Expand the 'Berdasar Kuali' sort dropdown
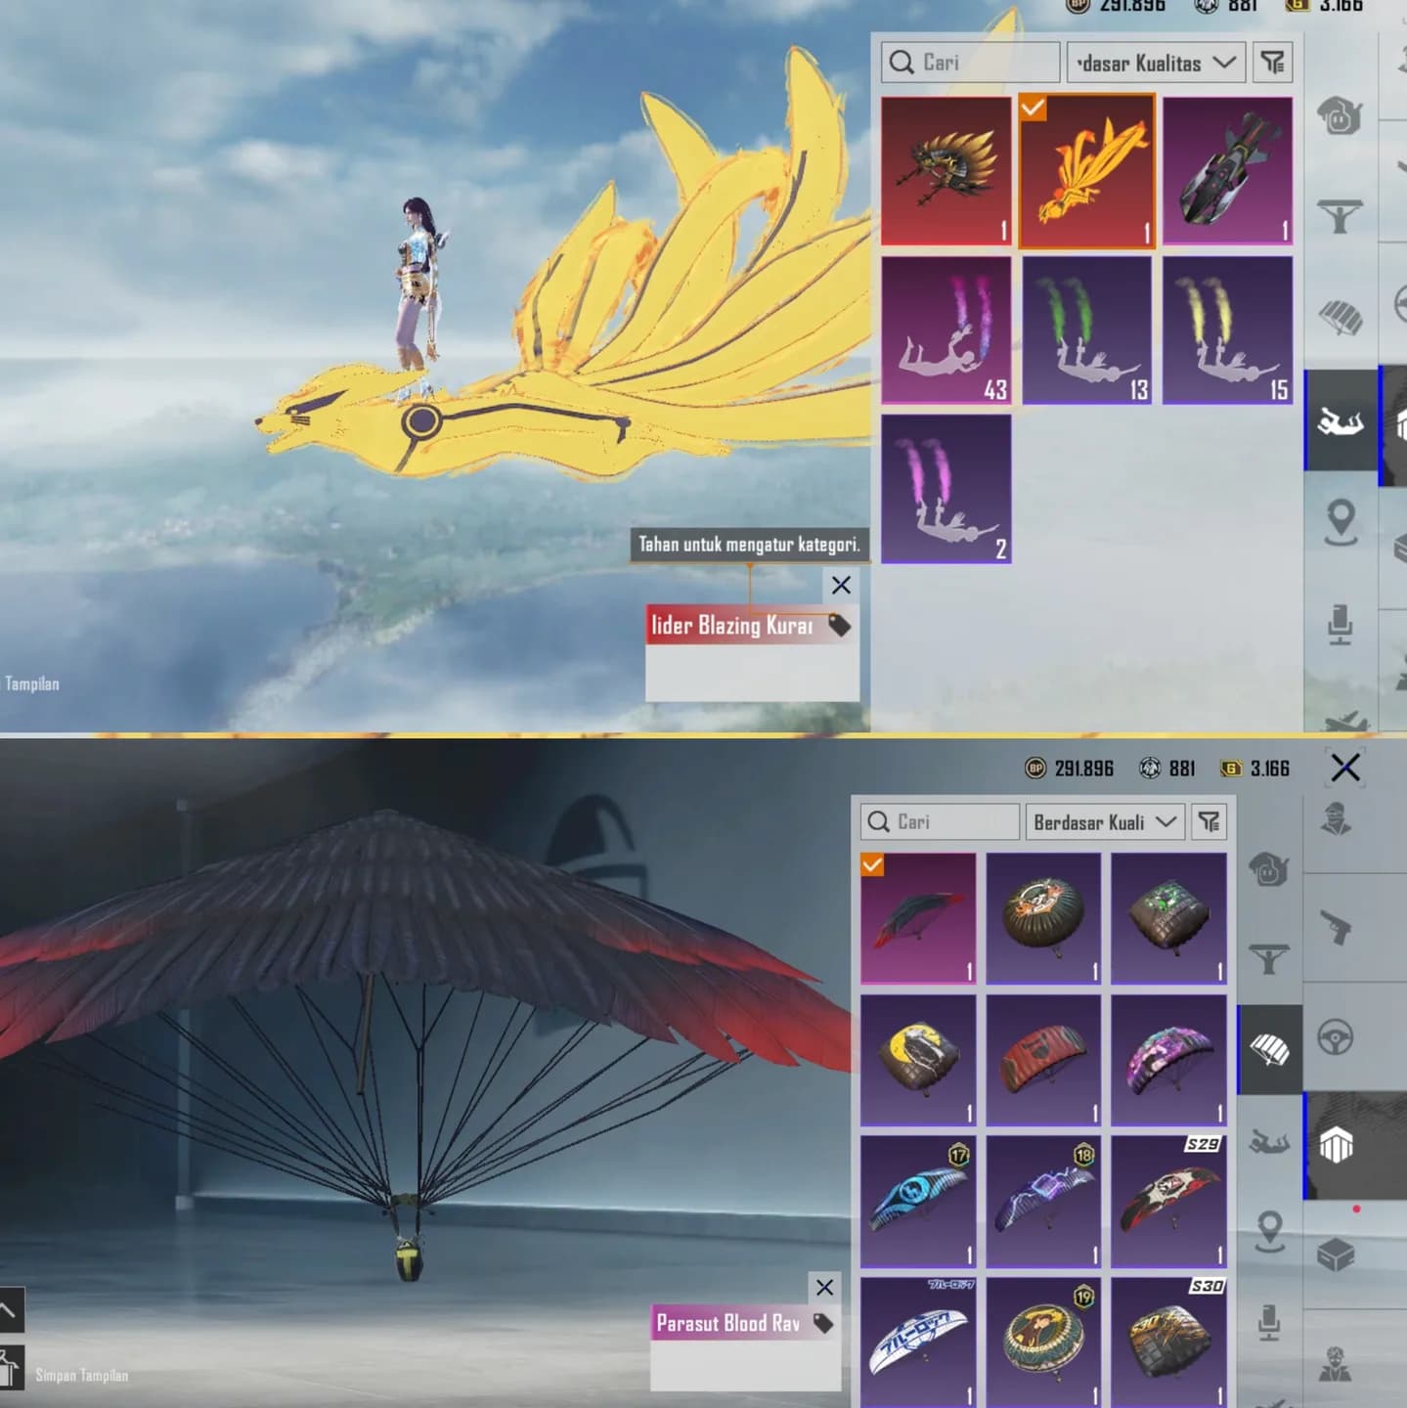This screenshot has width=1407, height=1408. pos(1105,822)
